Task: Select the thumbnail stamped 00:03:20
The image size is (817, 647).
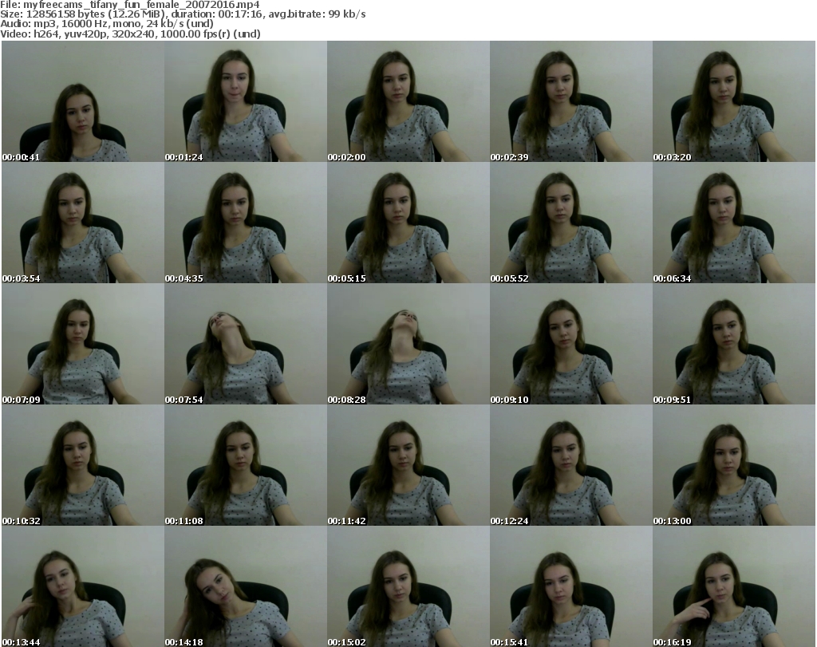Action: pos(734,101)
